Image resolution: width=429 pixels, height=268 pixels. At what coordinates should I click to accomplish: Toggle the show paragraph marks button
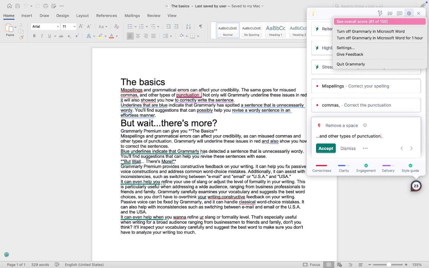(x=200, y=26)
